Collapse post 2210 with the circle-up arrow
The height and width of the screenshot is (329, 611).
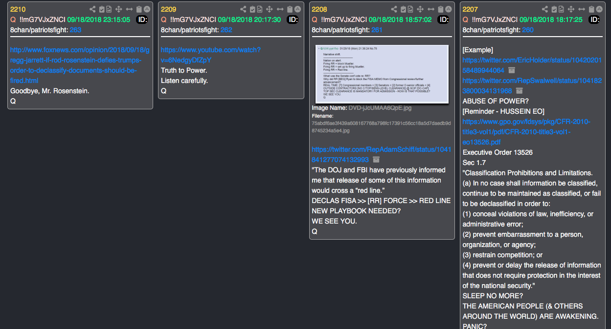pos(147,9)
